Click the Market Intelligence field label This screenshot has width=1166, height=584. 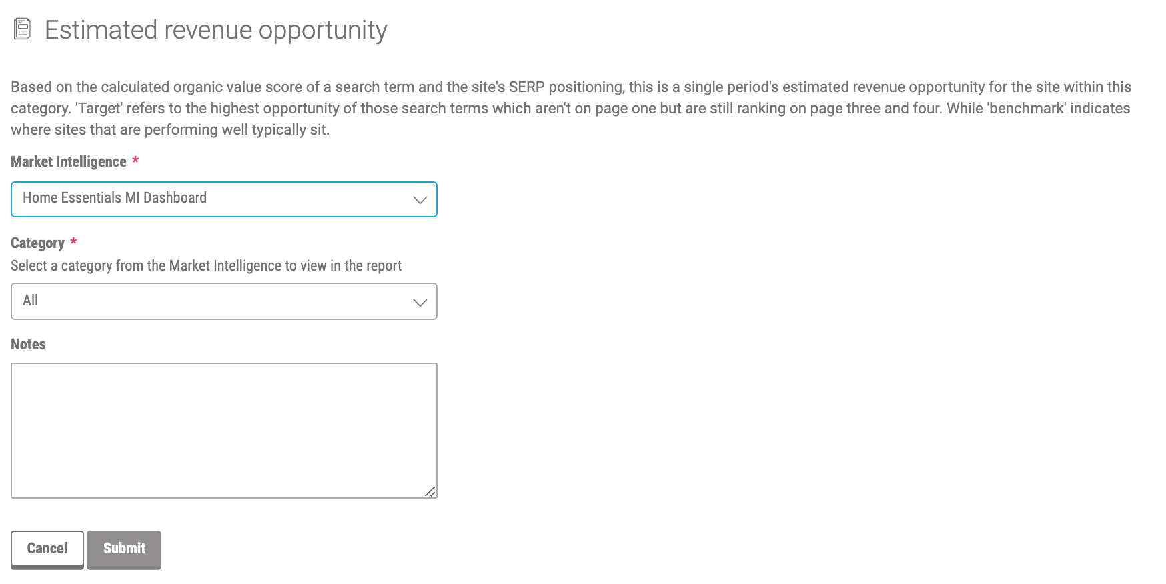pos(69,162)
